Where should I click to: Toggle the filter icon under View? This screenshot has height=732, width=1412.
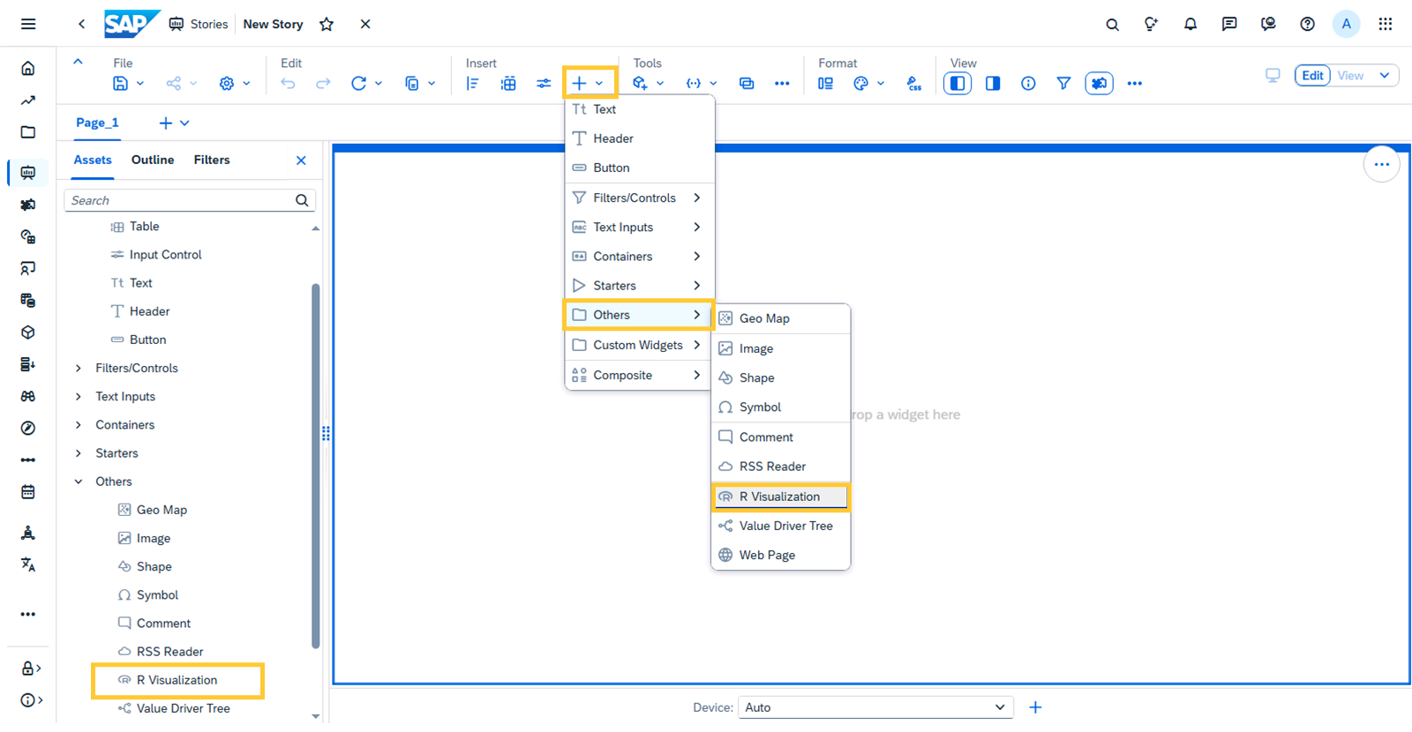(x=1063, y=83)
